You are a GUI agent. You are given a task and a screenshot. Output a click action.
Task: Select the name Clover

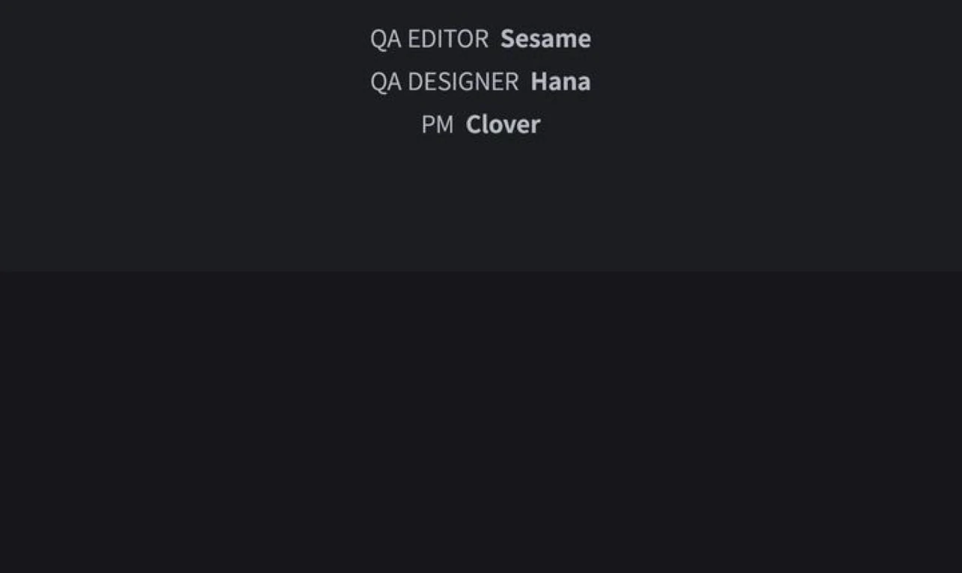tap(503, 125)
